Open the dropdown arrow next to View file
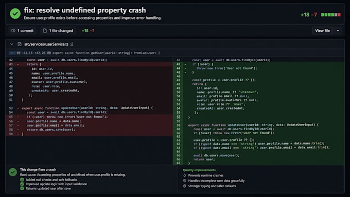Image resolution: width=350 pixels, height=197 pixels. [x=338, y=30]
